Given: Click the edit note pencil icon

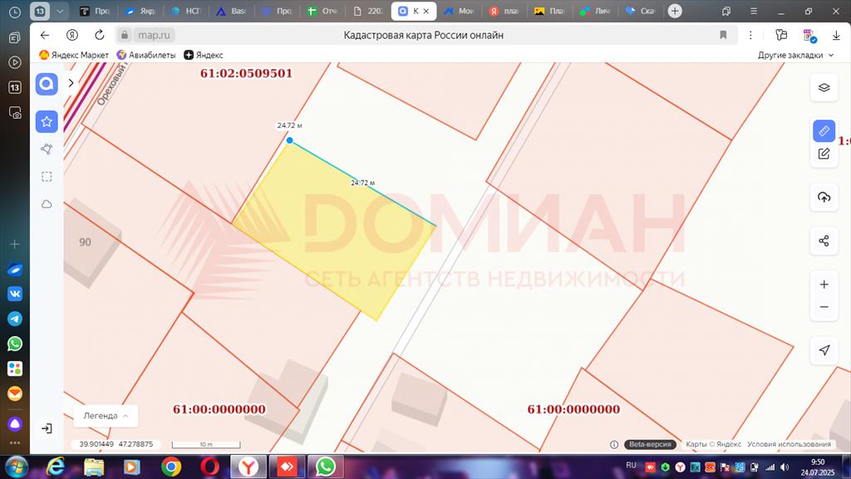Looking at the screenshot, I should point(824,154).
